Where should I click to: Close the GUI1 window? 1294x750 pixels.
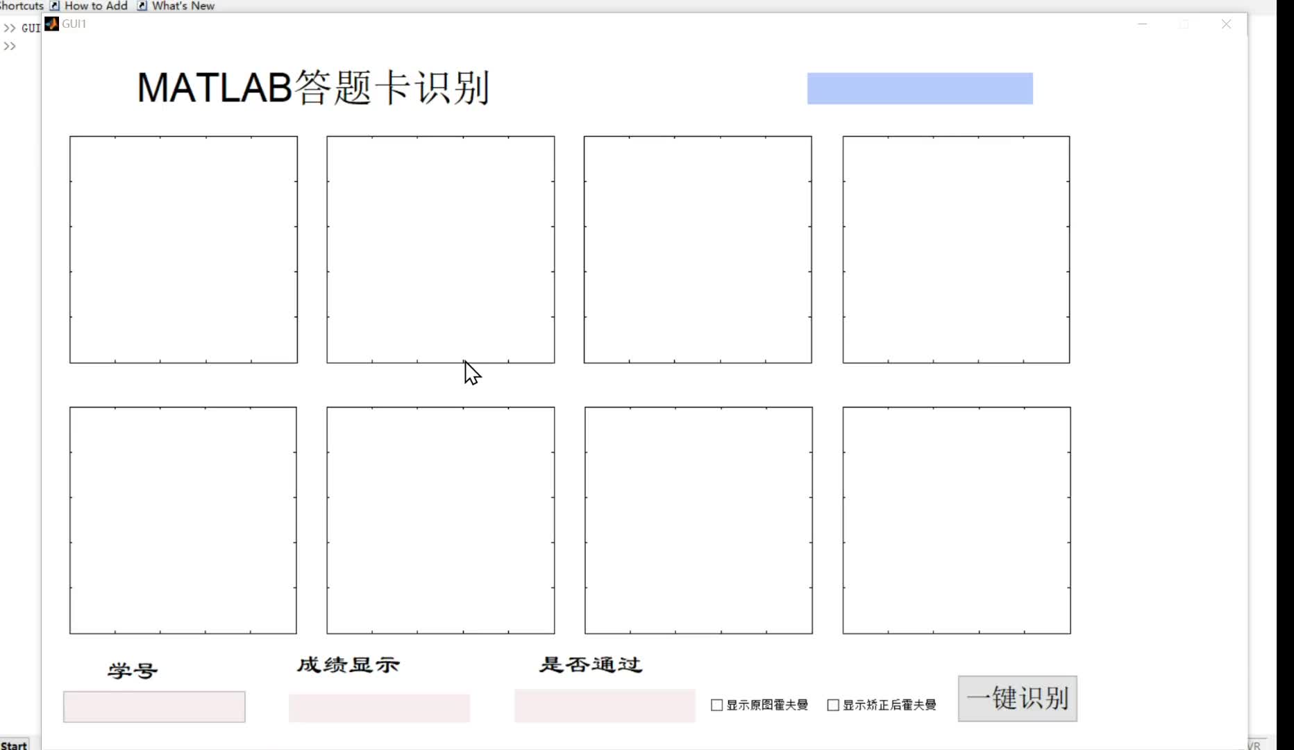[1226, 24]
